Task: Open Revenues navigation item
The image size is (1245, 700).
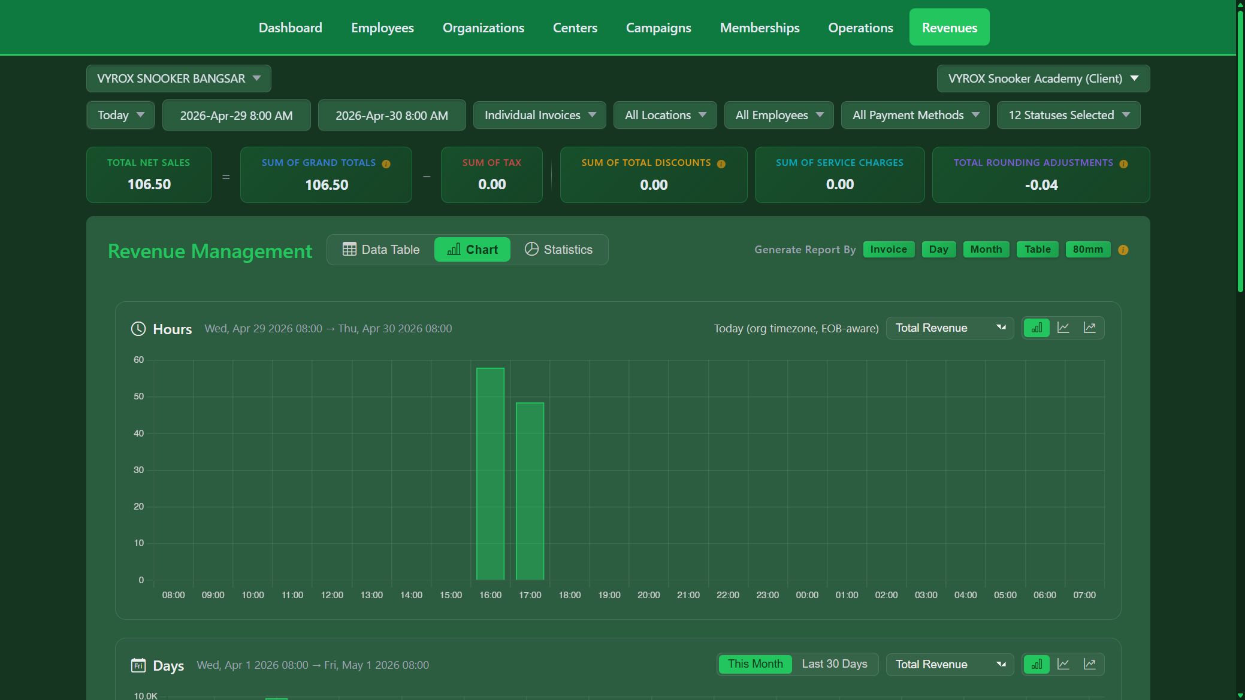Action: tap(949, 28)
